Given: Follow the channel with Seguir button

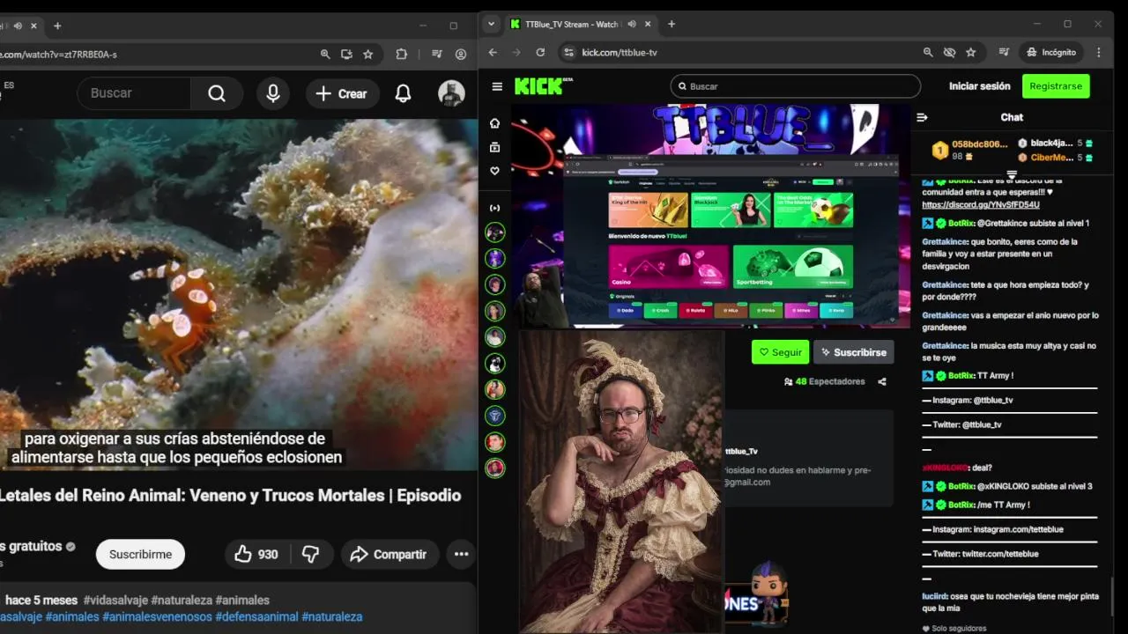Looking at the screenshot, I should (x=780, y=352).
